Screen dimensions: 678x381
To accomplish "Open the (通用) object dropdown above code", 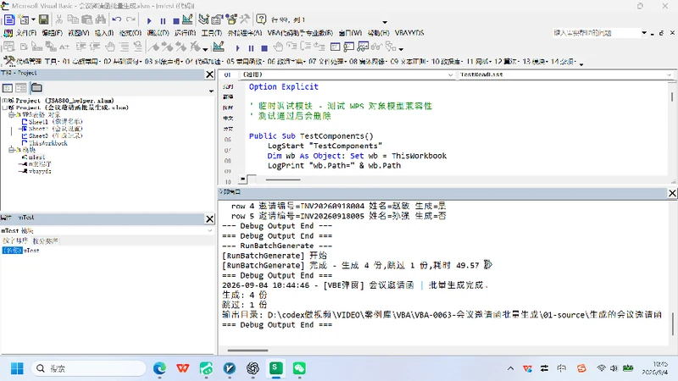I will pos(450,75).
